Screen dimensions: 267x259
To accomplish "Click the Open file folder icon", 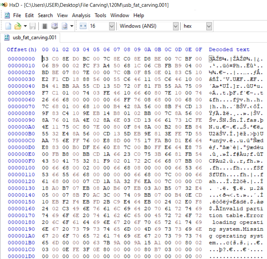I will [18, 26].
